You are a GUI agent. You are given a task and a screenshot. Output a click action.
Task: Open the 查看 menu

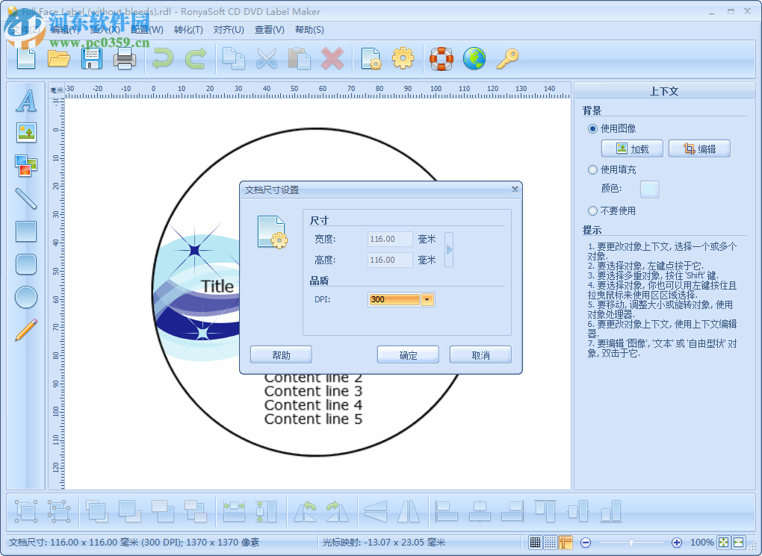[x=267, y=30]
